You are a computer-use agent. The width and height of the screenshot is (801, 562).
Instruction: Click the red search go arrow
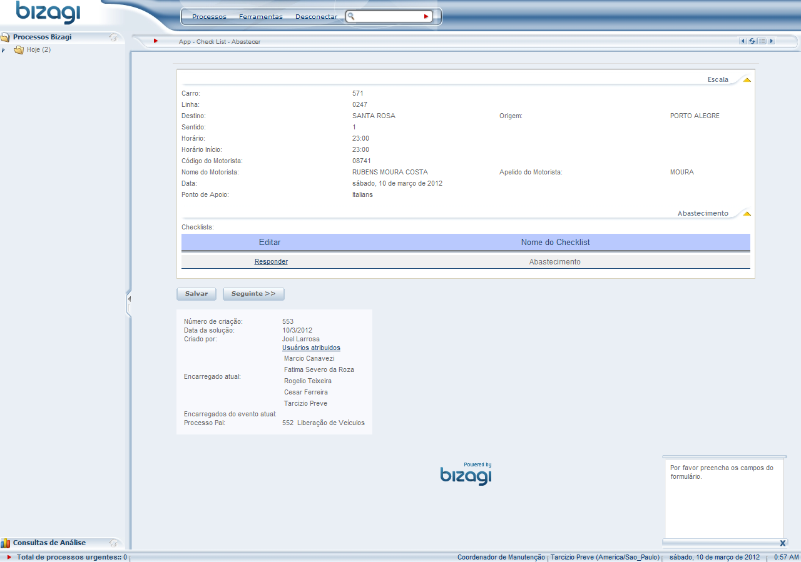tap(426, 16)
